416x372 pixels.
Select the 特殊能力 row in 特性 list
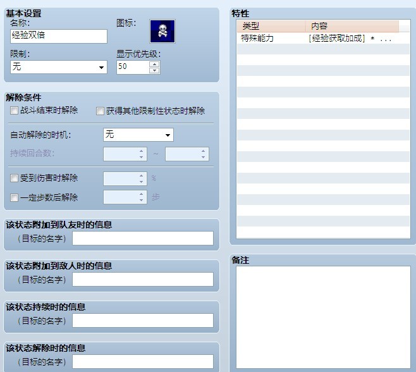coord(323,38)
